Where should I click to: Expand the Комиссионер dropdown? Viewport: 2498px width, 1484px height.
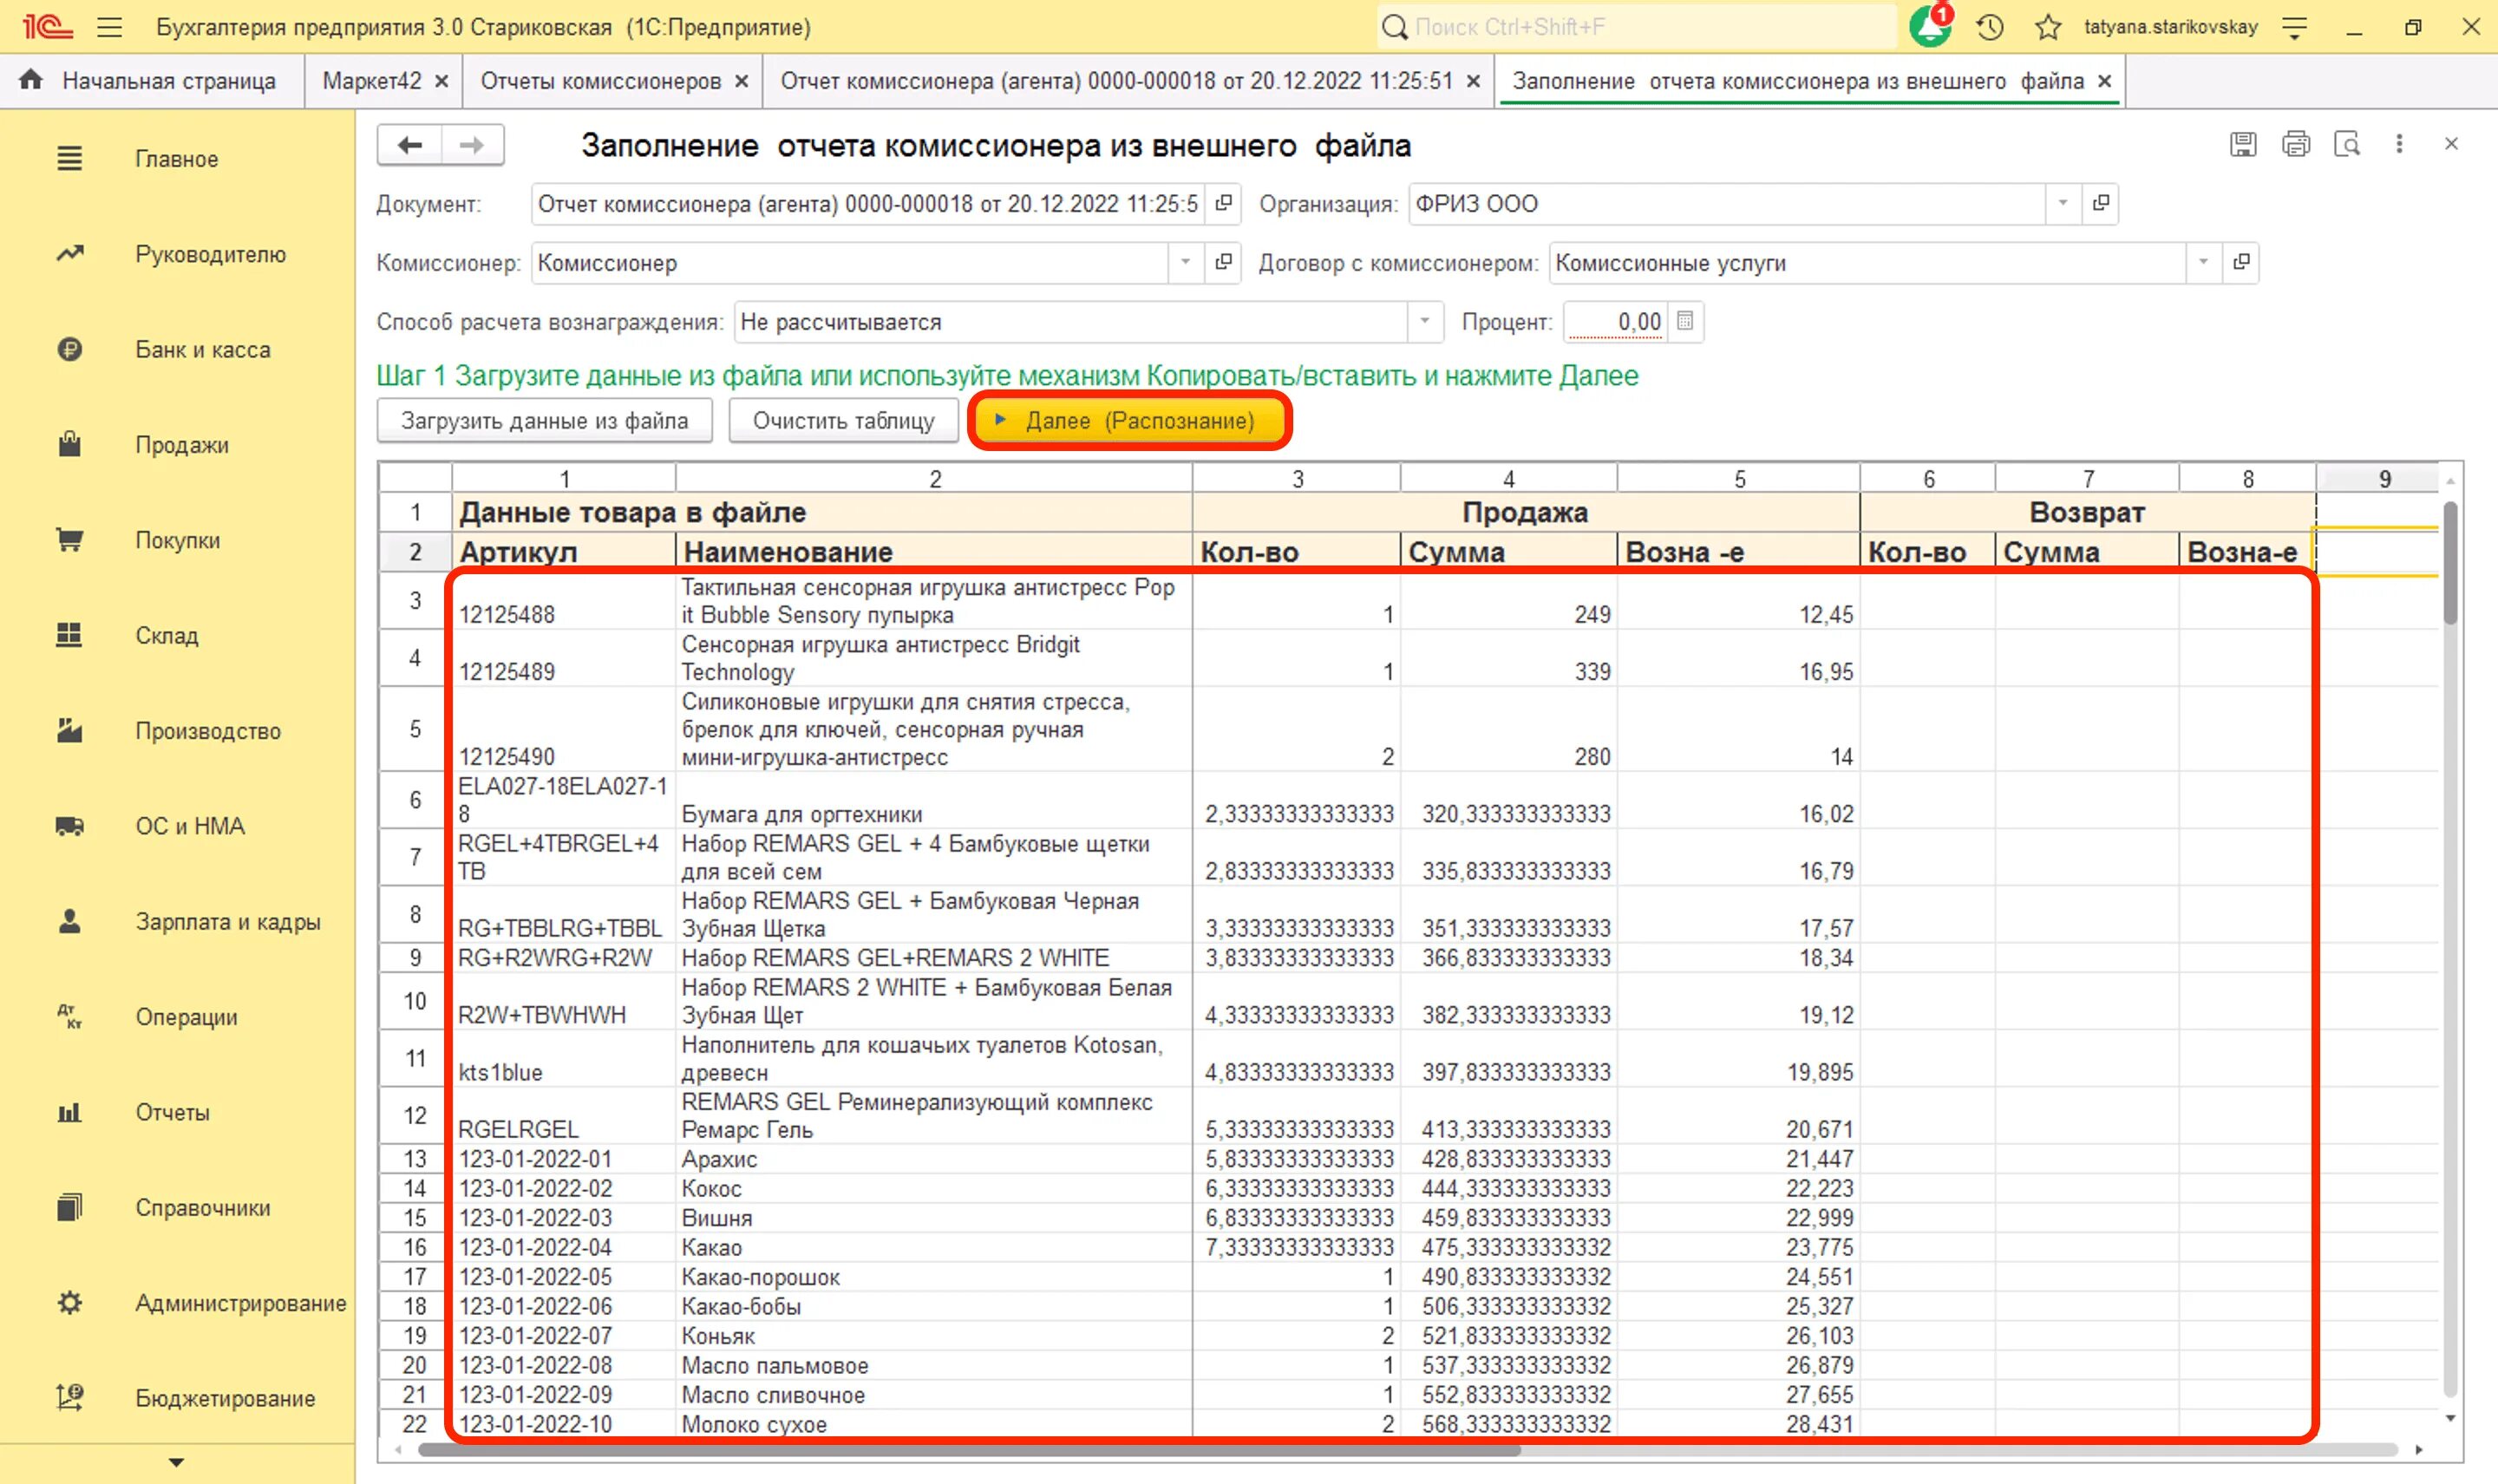[x=1185, y=262]
